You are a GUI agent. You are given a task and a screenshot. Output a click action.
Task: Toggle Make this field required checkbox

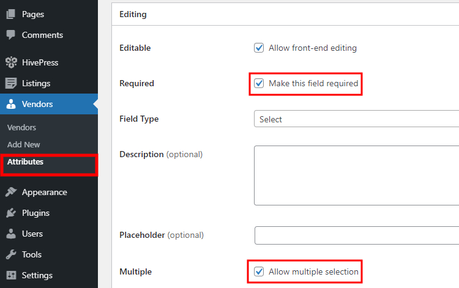click(259, 83)
